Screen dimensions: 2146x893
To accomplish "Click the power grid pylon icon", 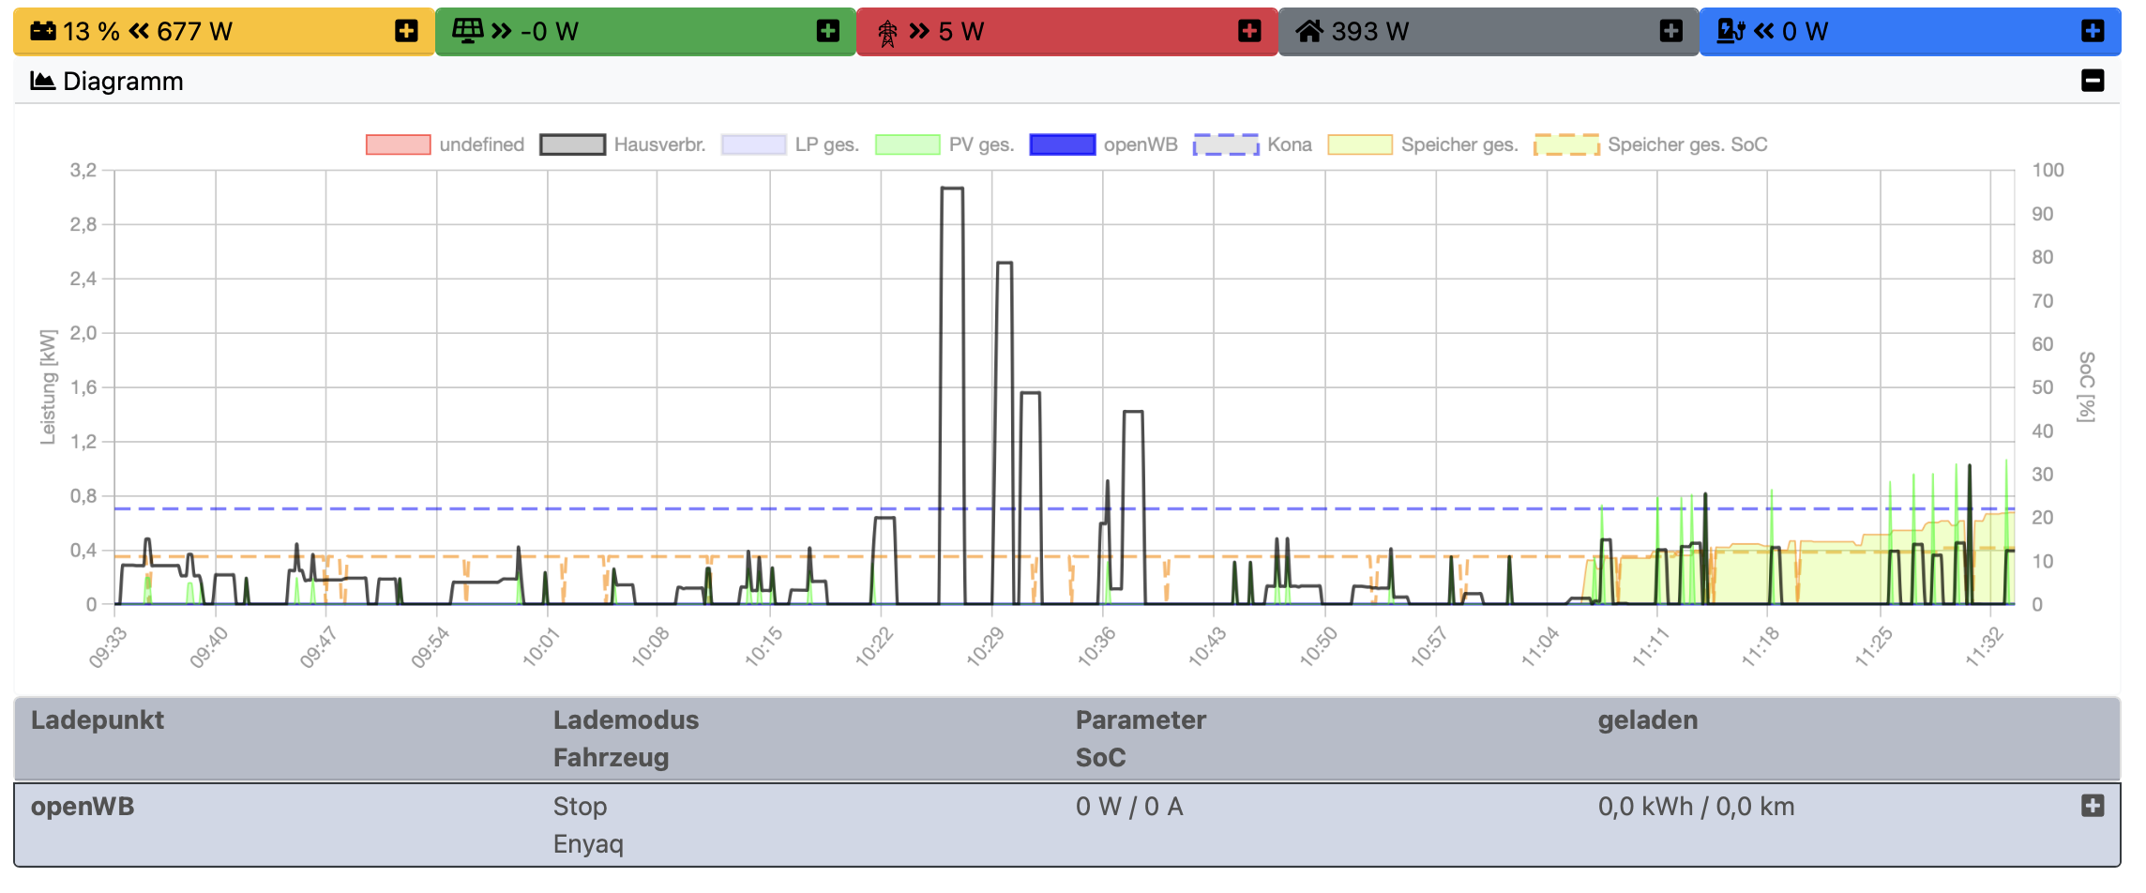I will tap(887, 33).
